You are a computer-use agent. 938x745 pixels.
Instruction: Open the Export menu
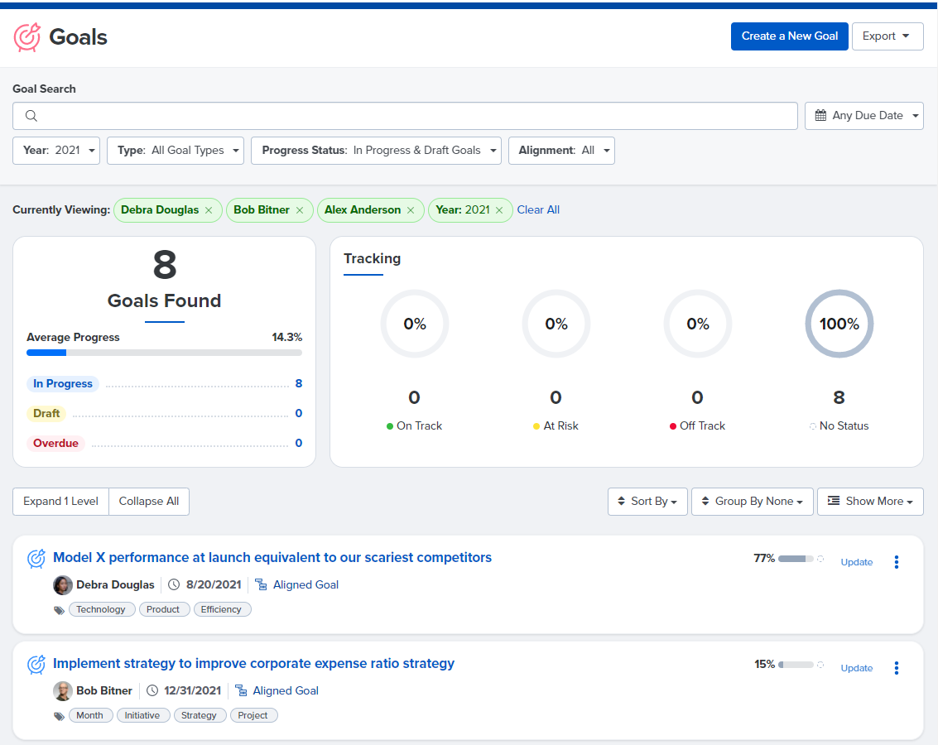click(x=887, y=36)
